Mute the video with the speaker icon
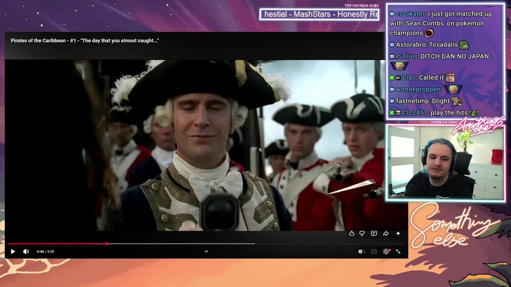 [x=26, y=252]
